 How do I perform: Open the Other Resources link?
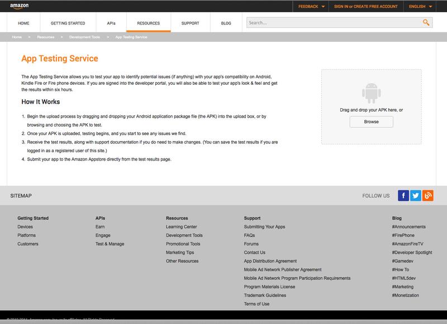click(182, 261)
